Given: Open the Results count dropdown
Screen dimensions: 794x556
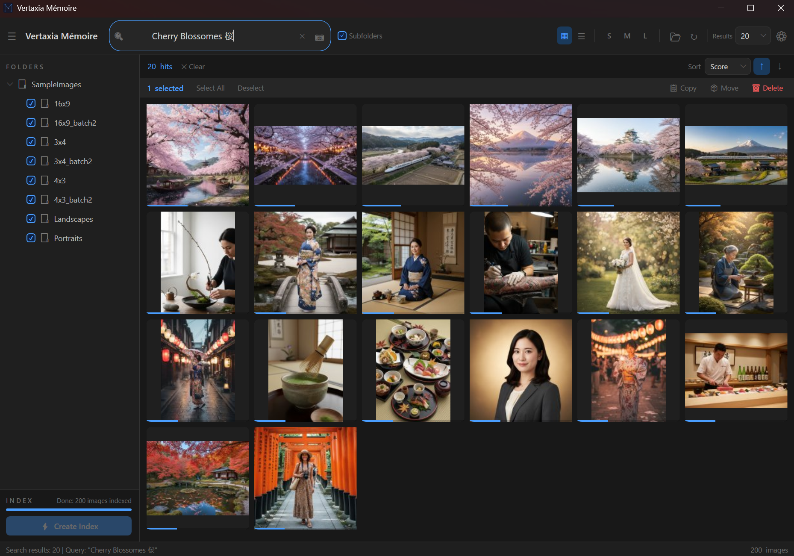Looking at the screenshot, I should coord(753,36).
